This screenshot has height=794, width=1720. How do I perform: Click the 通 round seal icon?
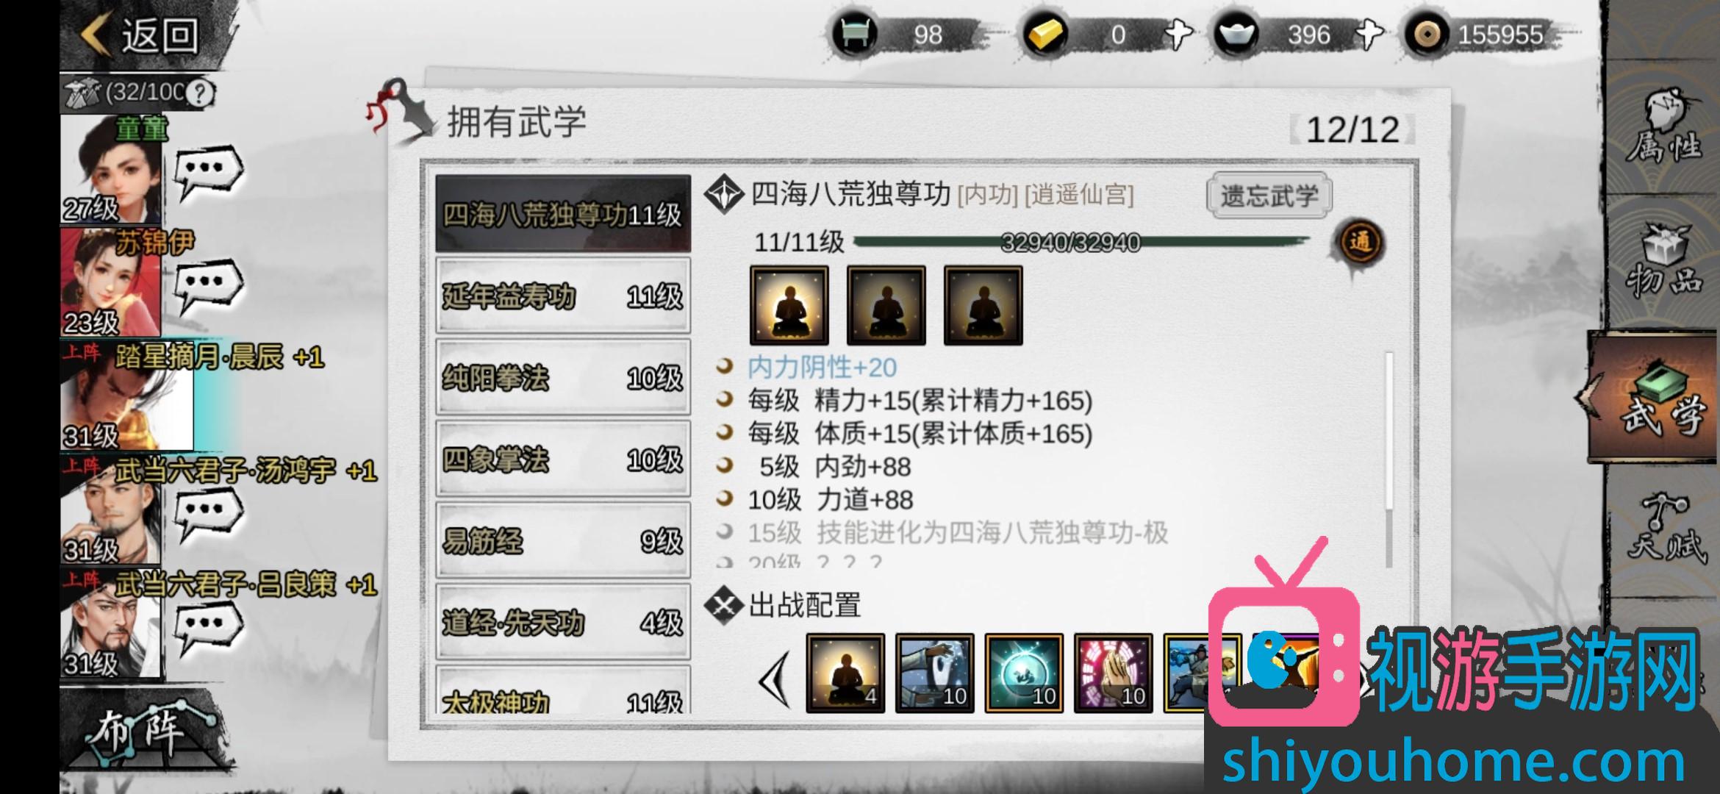(x=1359, y=243)
